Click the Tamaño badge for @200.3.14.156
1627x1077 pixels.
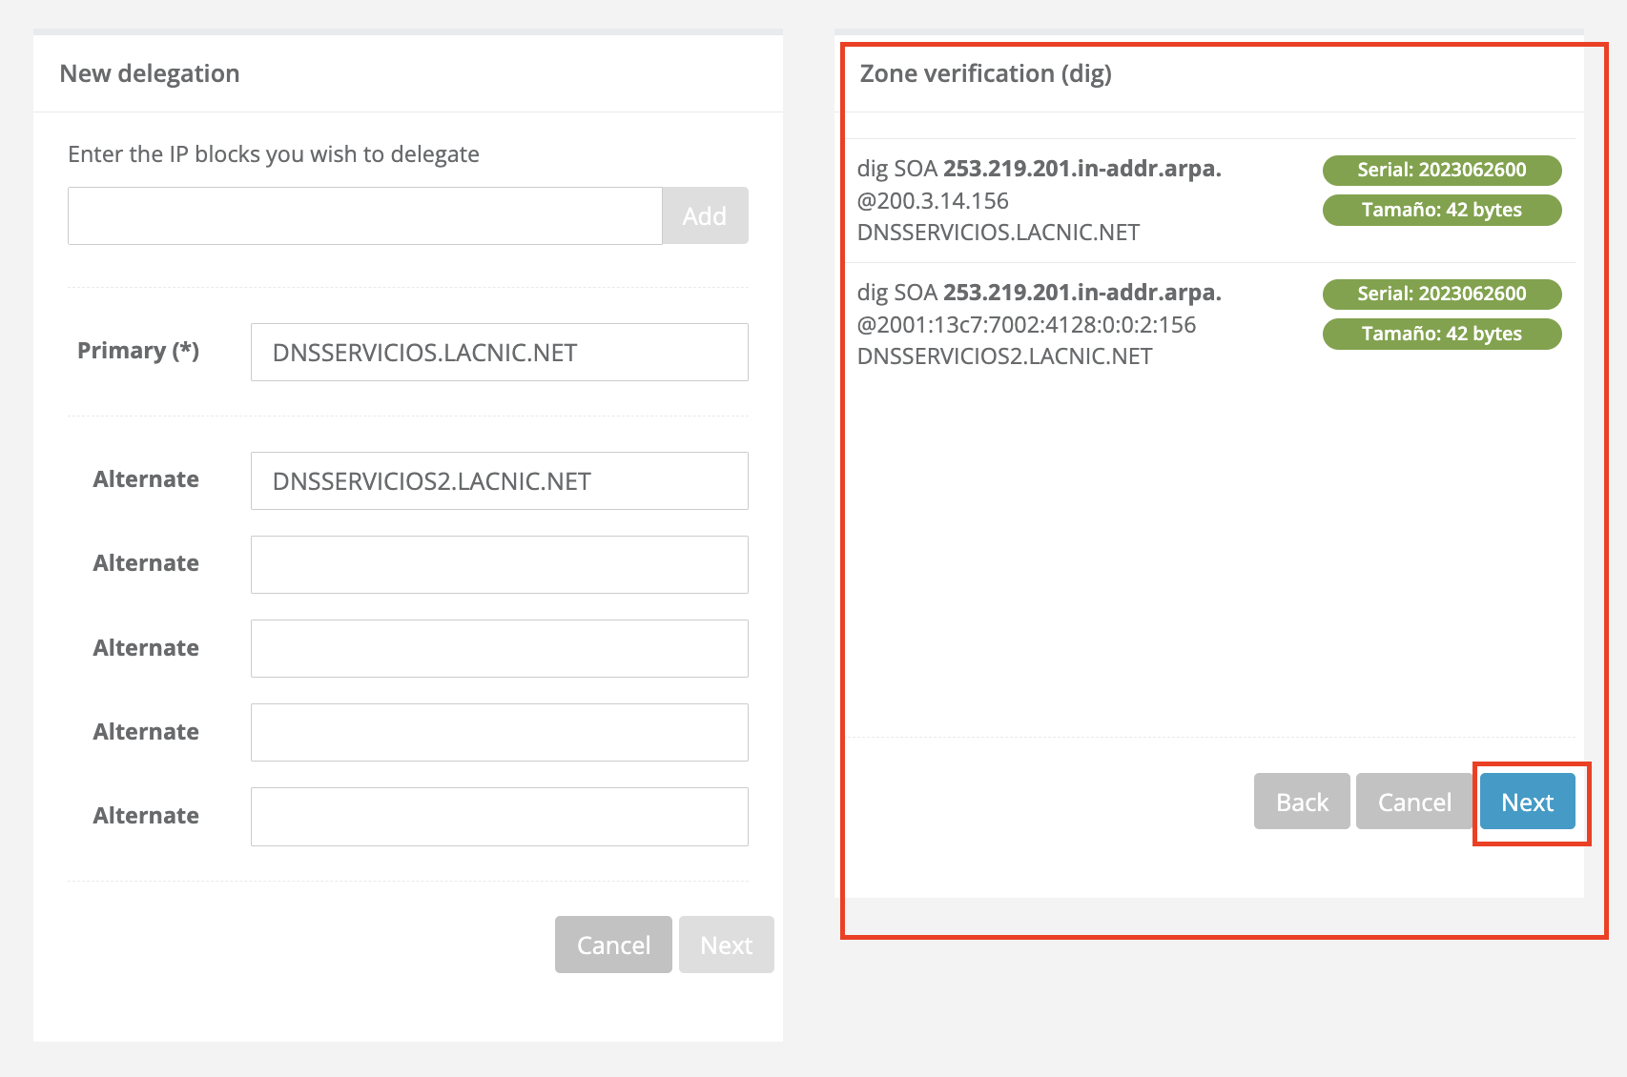tap(1441, 211)
